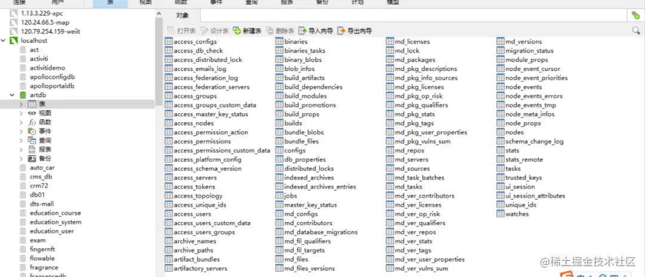Click the table icon next to access_configs
Image resolution: width=645 pixels, height=277 pixels.
click(168, 42)
